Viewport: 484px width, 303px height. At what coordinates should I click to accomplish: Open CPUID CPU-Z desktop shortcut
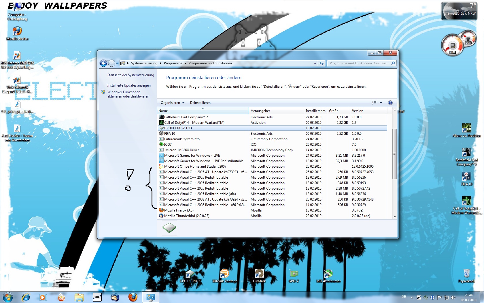tap(190, 276)
